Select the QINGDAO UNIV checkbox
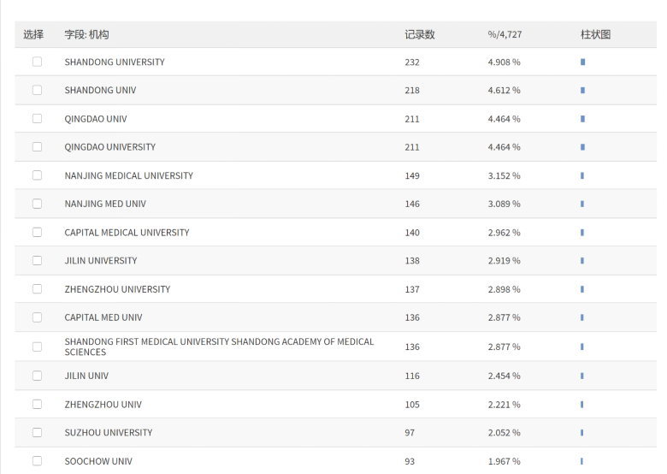Screen dimensions: 667x474 pyautogui.click(x=37, y=118)
